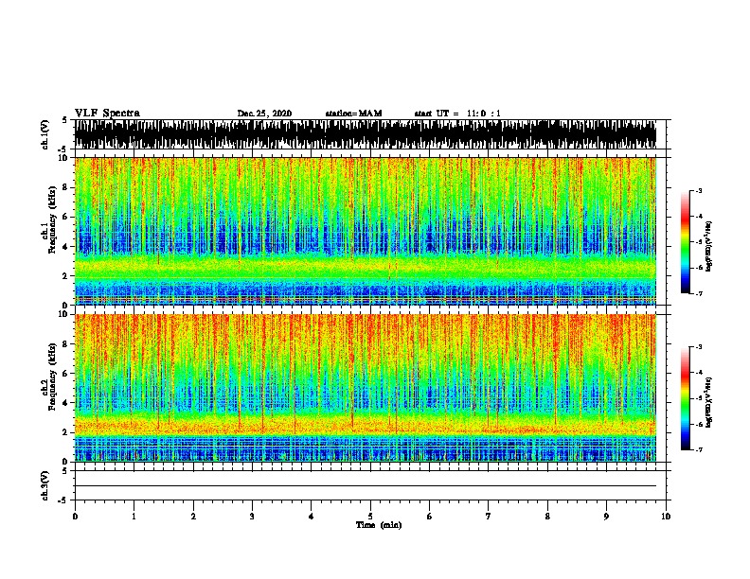
Task: Click the ch.1(V) waveform axis label
Action: click(45, 134)
